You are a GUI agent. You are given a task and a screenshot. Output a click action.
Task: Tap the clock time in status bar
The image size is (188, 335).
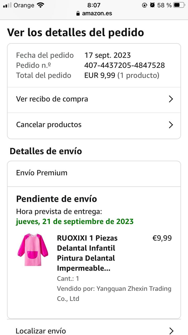[94, 5]
